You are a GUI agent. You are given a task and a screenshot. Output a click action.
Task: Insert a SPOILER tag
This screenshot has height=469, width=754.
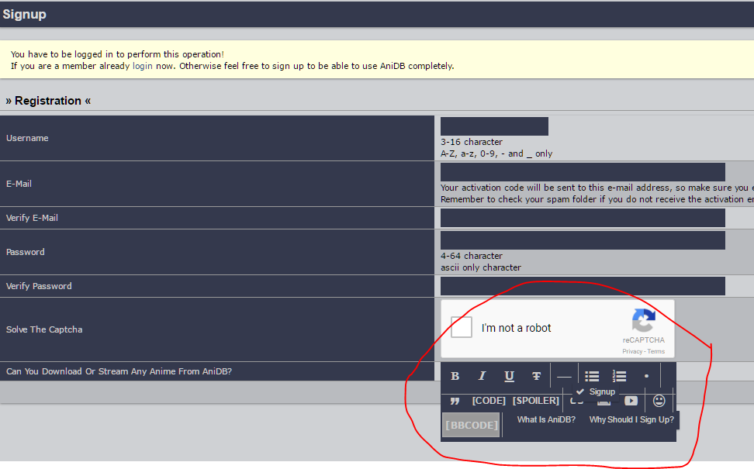(x=535, y=401)
